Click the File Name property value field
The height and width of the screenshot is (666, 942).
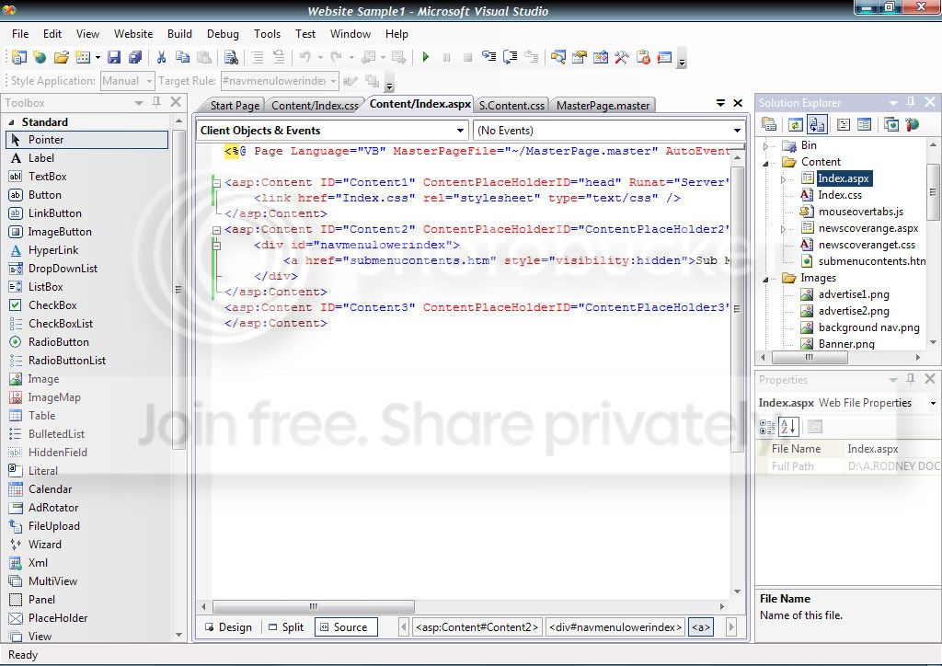click(x=891, y=449)
